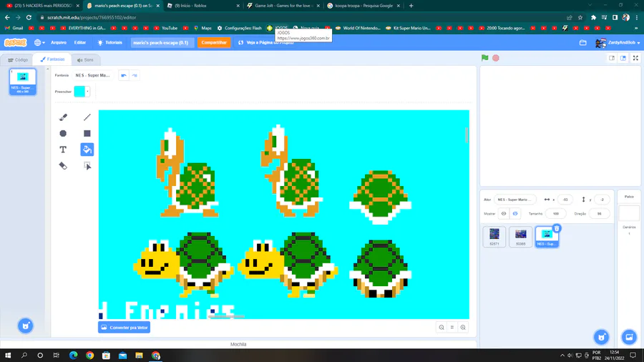This screenshot has width=644, height=362.
Task: Switch to the Game Jolt browser tab
Action: coord(283,6)
